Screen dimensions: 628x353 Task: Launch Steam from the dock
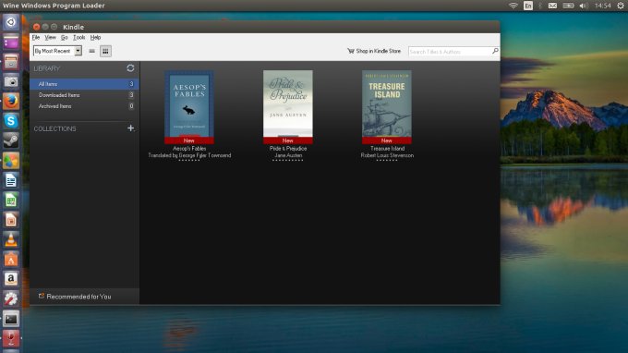pyautogui.click(x=11, y=140)
